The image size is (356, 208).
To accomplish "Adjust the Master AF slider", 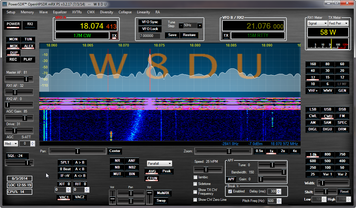I will [x=19, y=79].
